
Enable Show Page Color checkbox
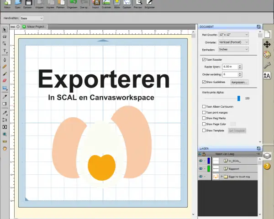click(x=204, y=124)
